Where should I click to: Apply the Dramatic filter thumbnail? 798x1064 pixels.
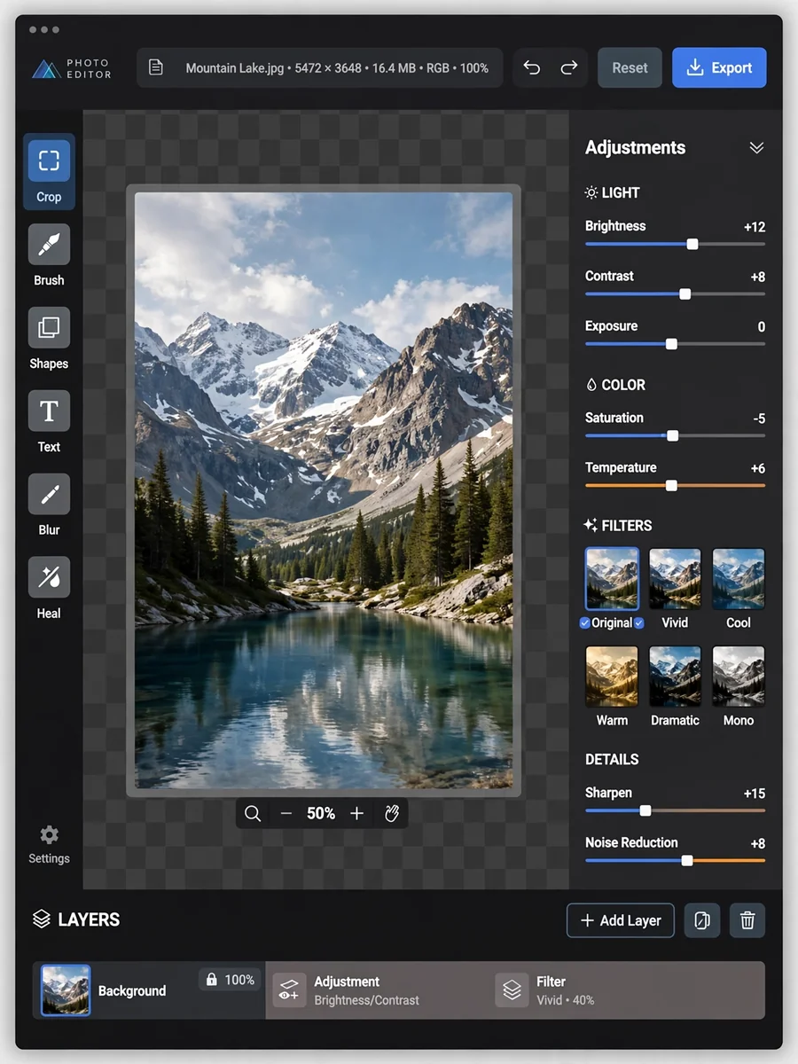pos(675,677)
